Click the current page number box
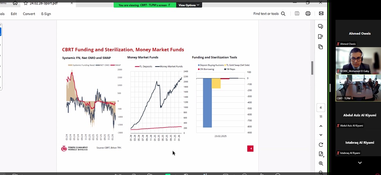Image resolution: width=381 pixels, height=175 pixels. click(321, 108)
